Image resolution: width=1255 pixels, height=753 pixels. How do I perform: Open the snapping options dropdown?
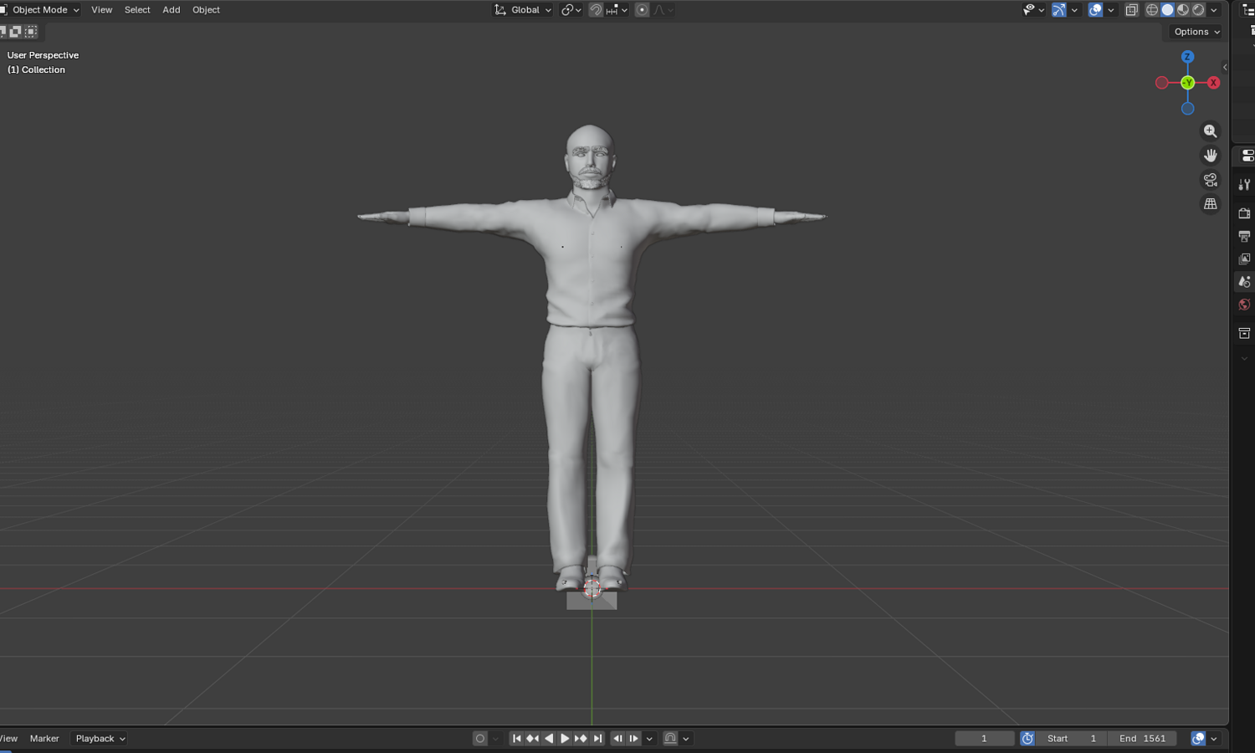click(x=617, y=10)
